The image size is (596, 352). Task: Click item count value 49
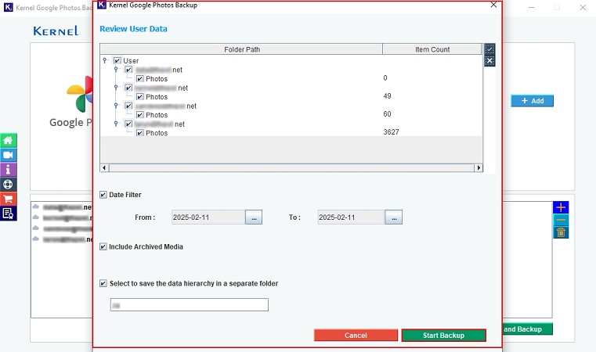point(387,96)
